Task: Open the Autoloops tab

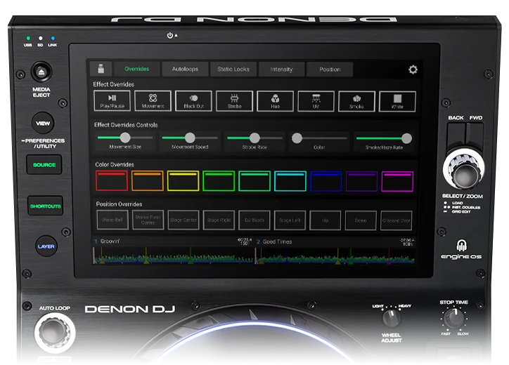Action: click(x=185, y=69)
